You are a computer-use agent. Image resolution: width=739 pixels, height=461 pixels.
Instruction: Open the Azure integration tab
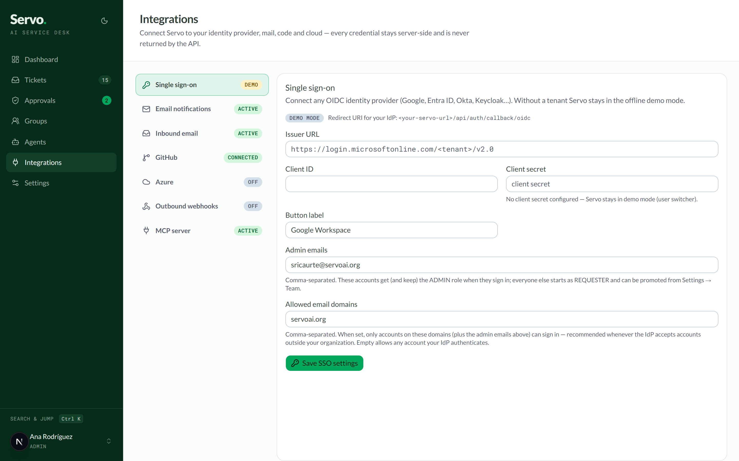coord(202,182)
